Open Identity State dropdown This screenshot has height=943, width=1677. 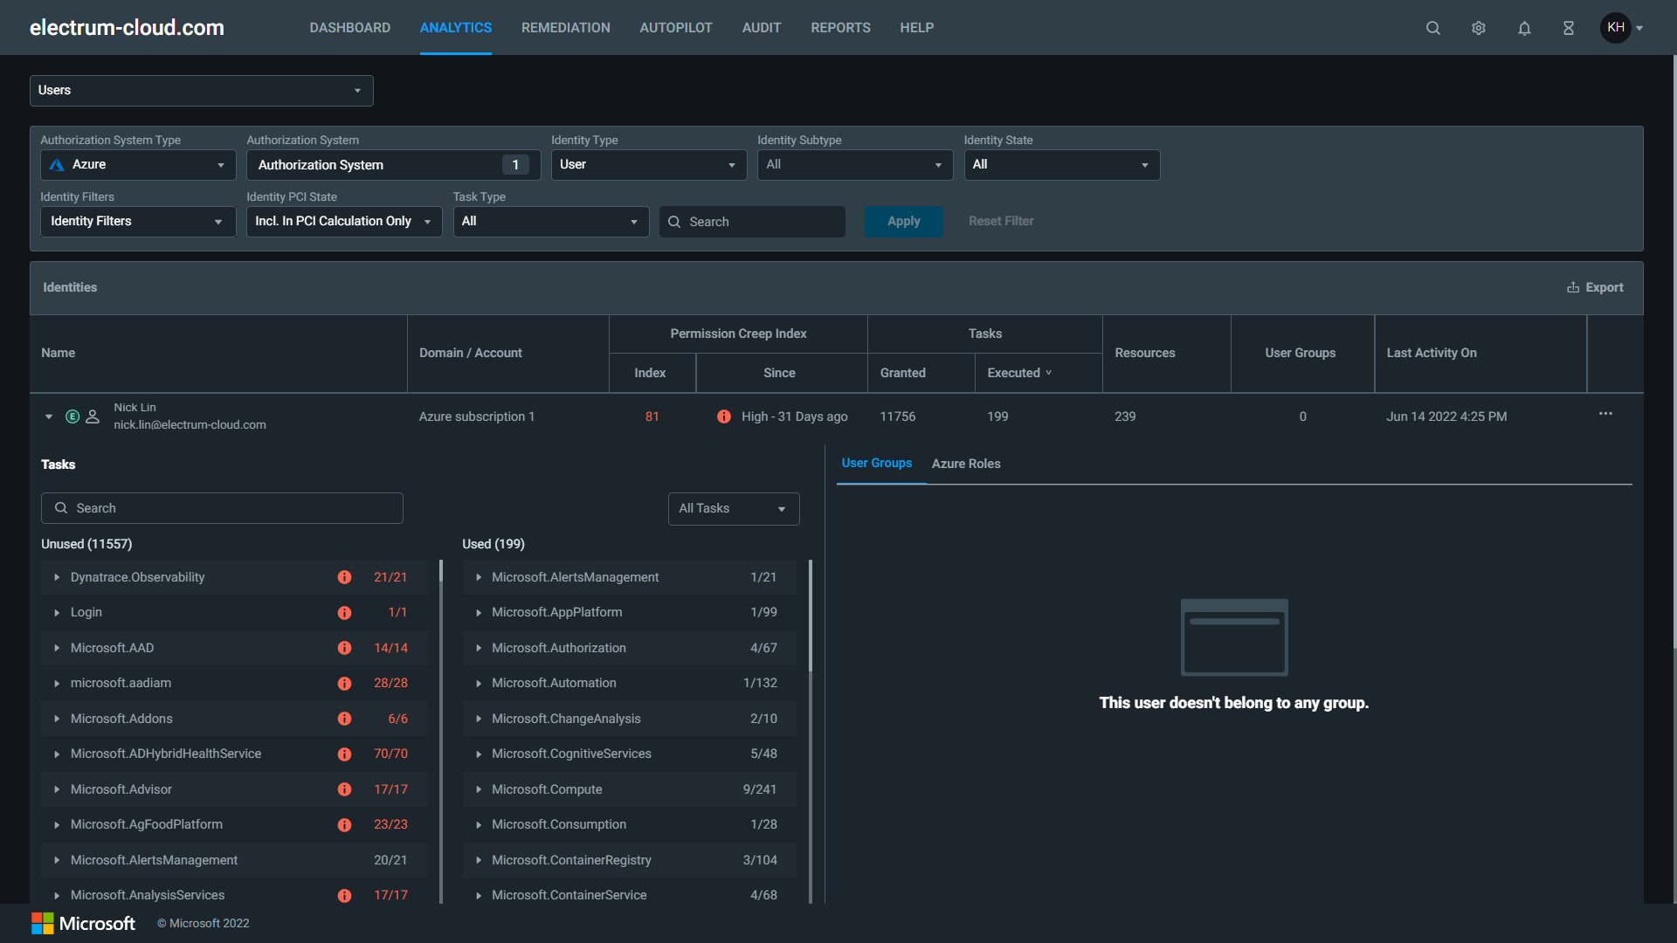click(x=1062, y=165)
